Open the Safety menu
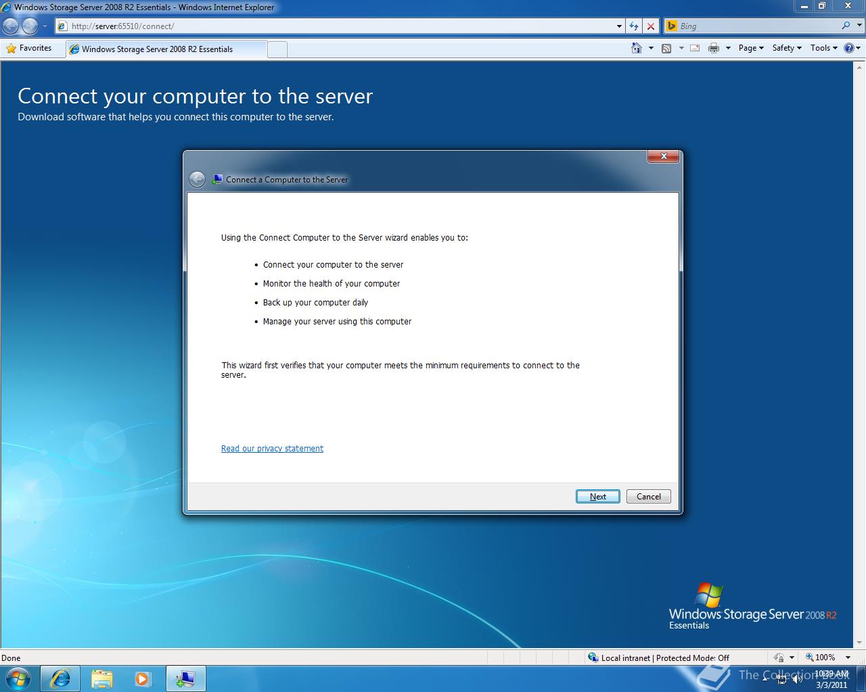Image resolution: width=866 pixels, height=692 pixels. pyautogui.click(x=787, y=48)
